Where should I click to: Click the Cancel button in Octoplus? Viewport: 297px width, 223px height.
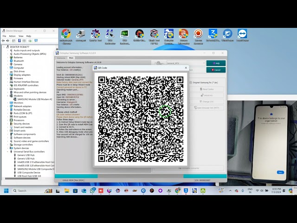216,70
